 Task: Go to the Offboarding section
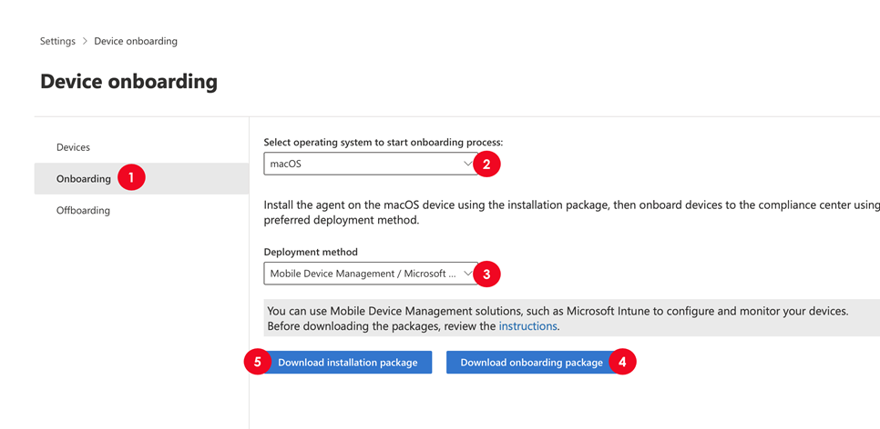[83, 211]
